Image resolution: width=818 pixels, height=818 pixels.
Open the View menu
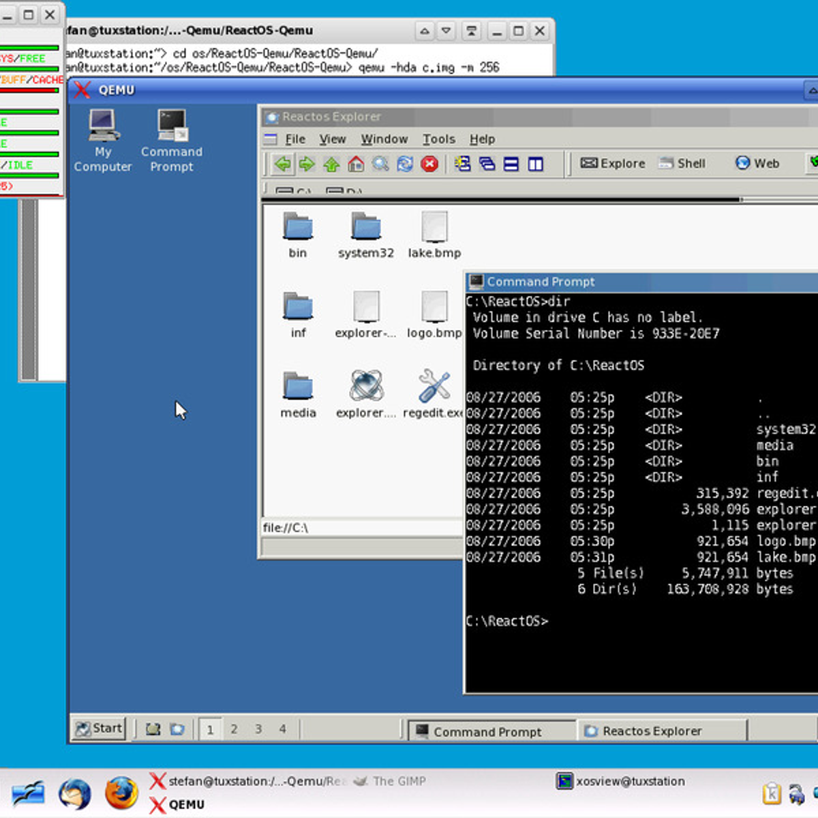[333, 139]
